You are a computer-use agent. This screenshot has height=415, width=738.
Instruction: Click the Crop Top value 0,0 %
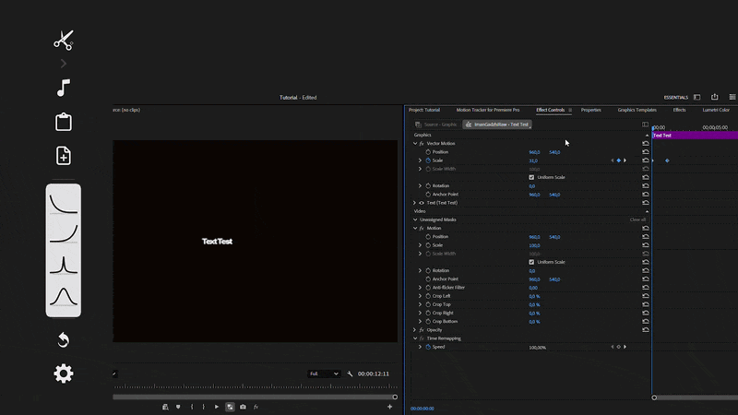coord(534,305)
